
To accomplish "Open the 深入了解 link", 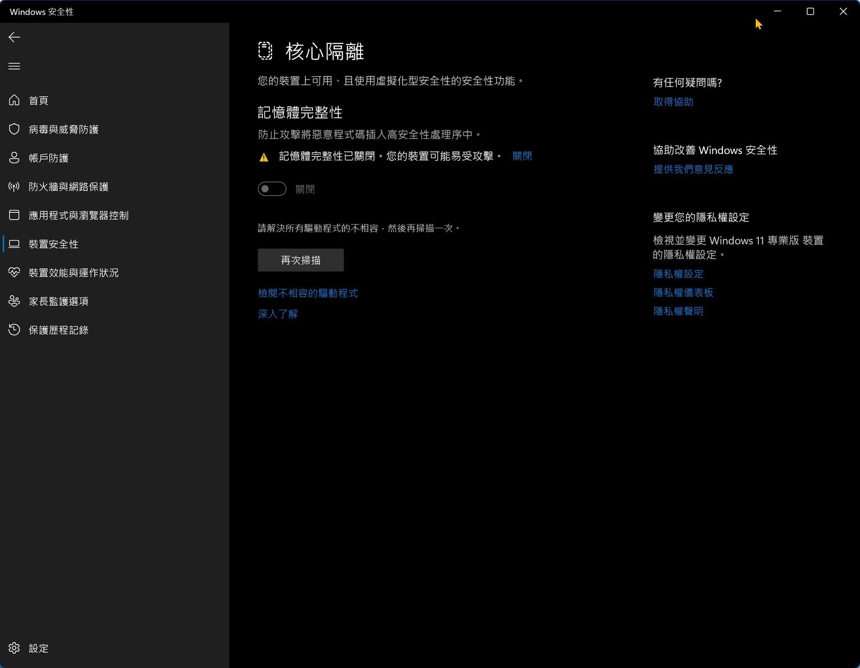I will coord(278,314).
